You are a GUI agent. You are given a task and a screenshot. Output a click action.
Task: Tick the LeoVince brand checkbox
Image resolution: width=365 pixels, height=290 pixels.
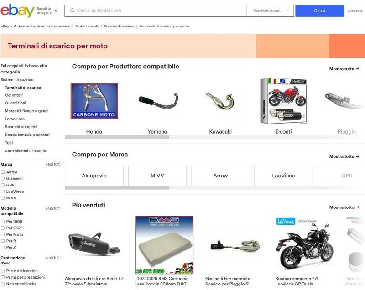coord(3,192)
